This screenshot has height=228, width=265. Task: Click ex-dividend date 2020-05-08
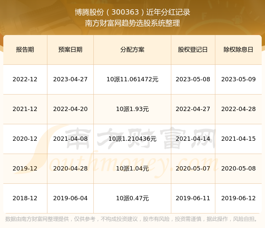[x=238, y=168]
